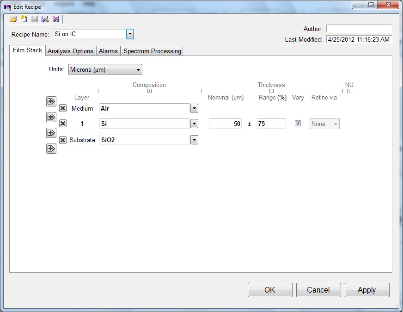Open the Si layer material dropdown
Screen dimensions: 403x312
[194, 124]
